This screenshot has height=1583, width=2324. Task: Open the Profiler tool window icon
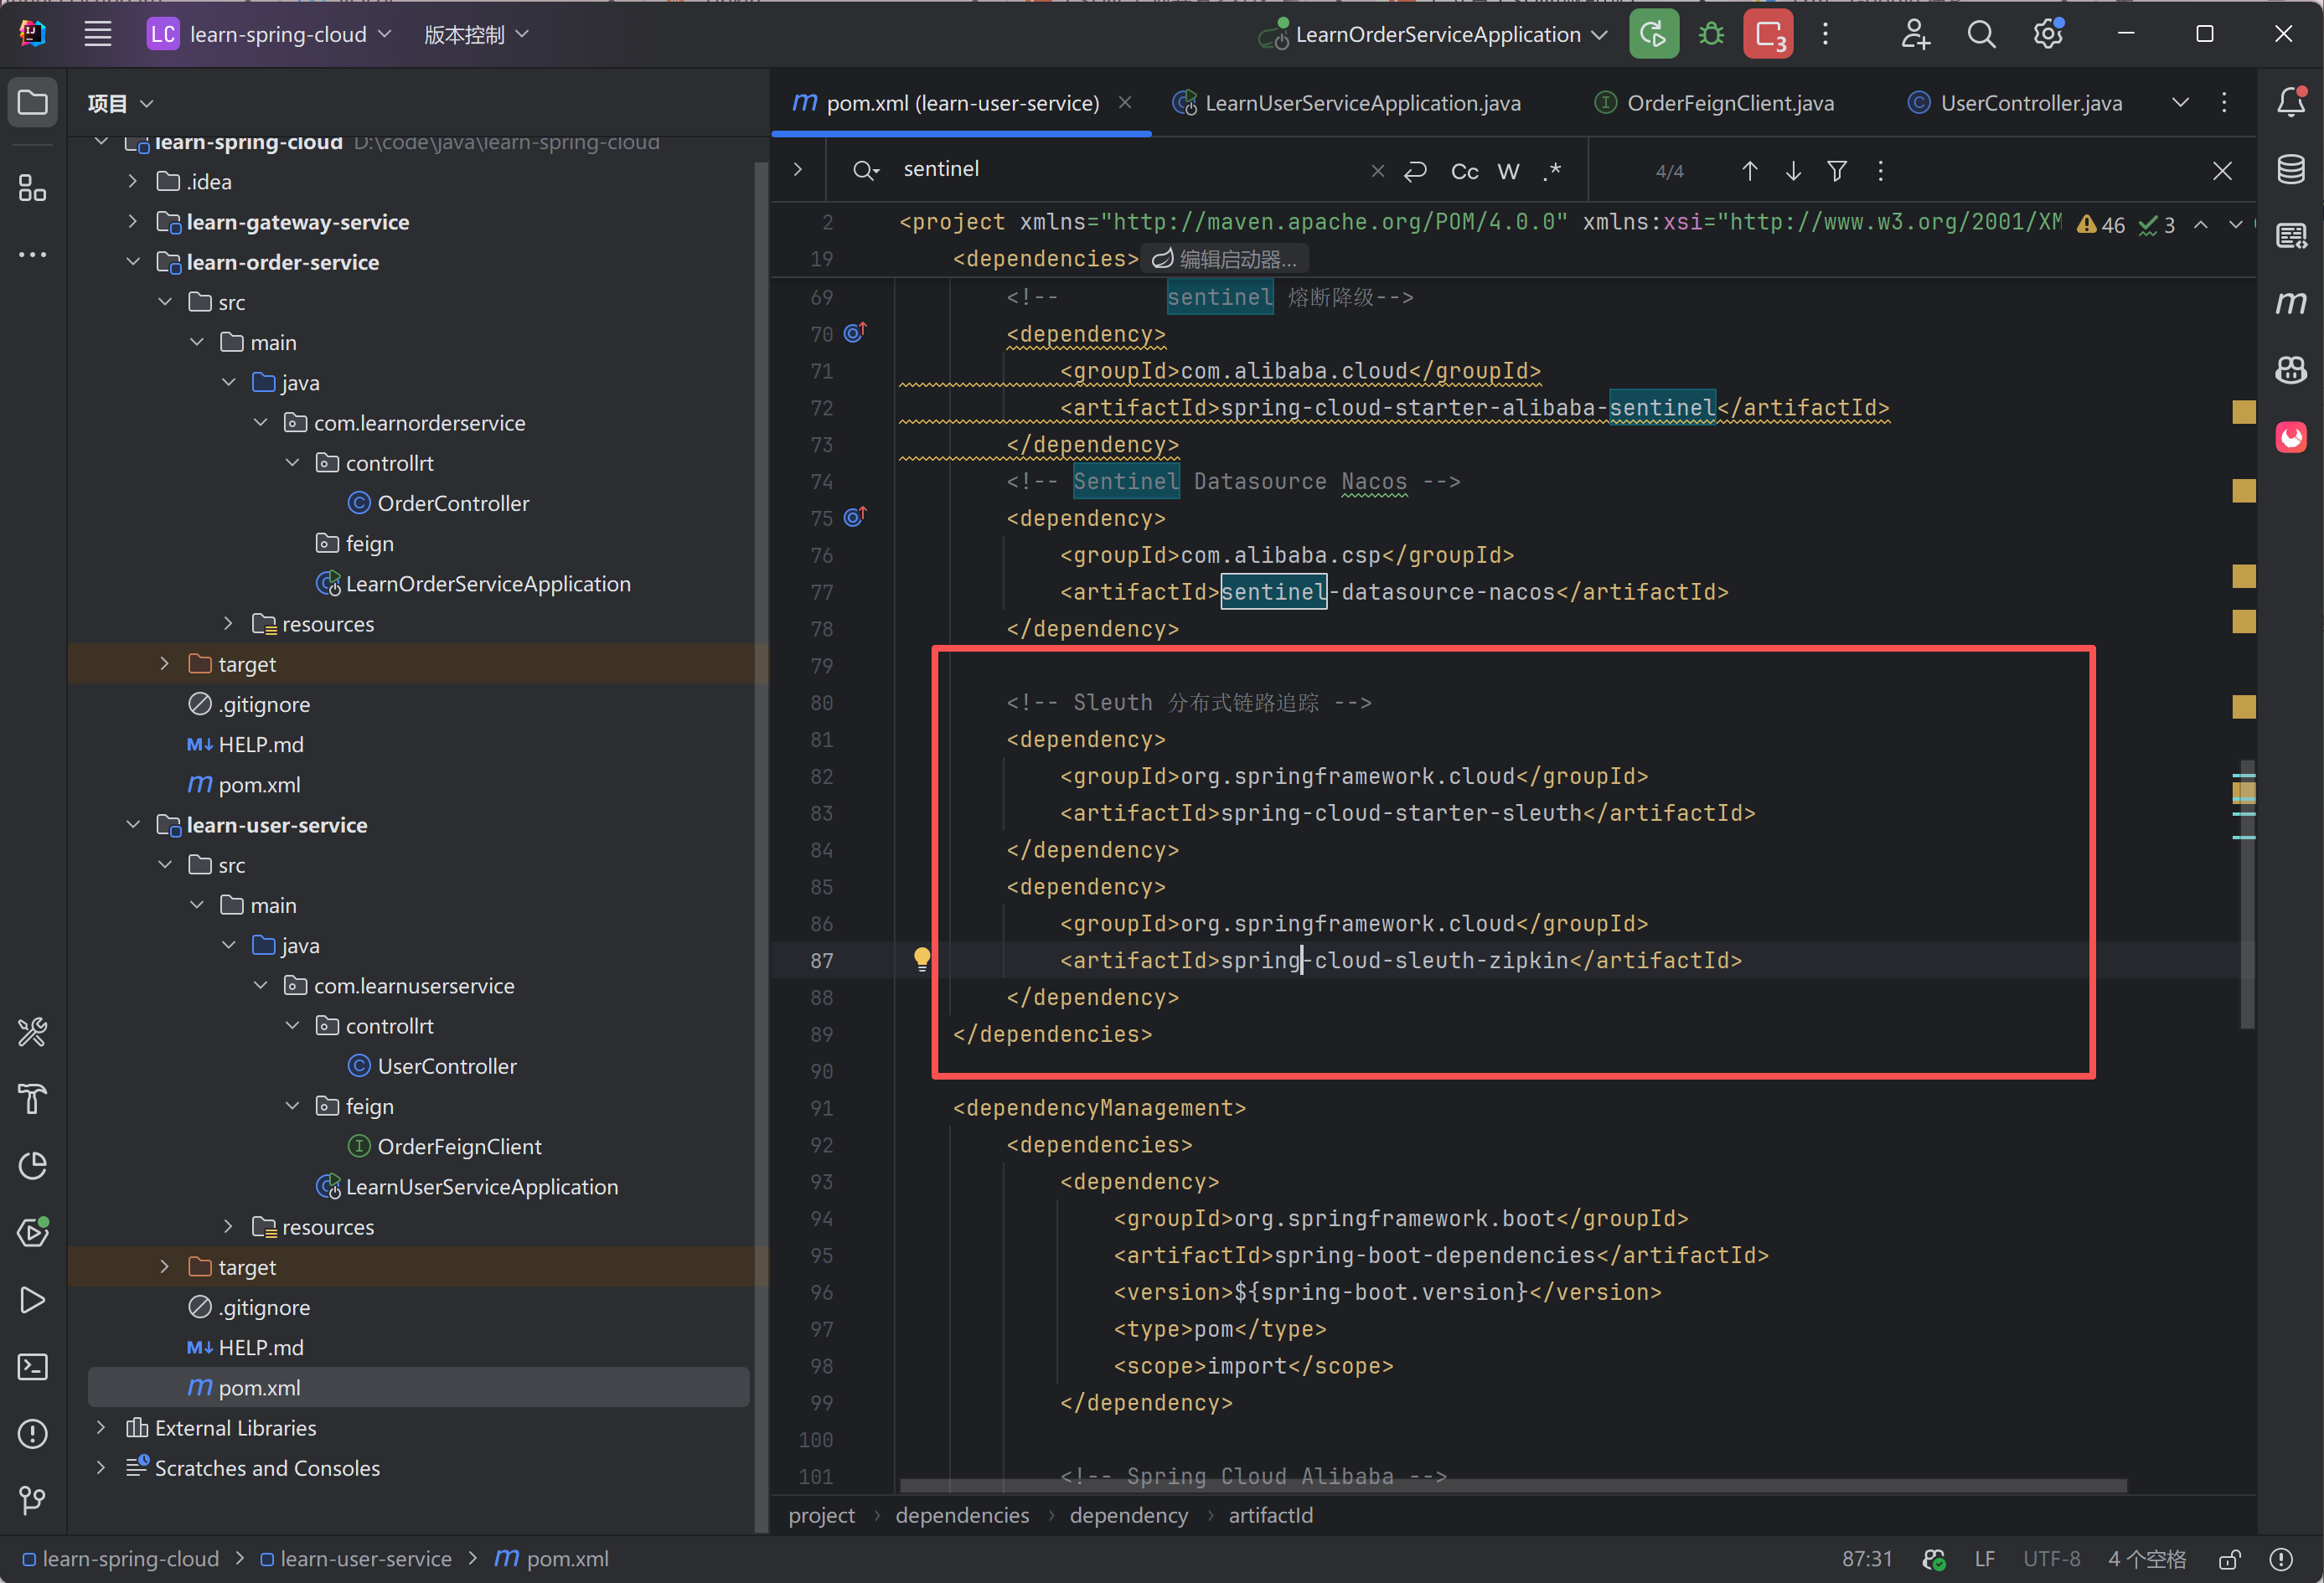(33, 1166)
